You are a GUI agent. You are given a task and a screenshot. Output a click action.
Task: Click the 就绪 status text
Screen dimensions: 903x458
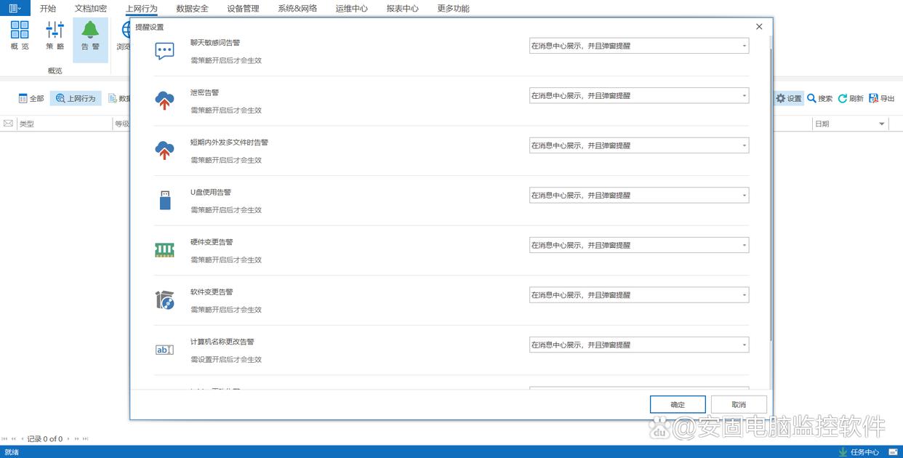tap(12, 452)
